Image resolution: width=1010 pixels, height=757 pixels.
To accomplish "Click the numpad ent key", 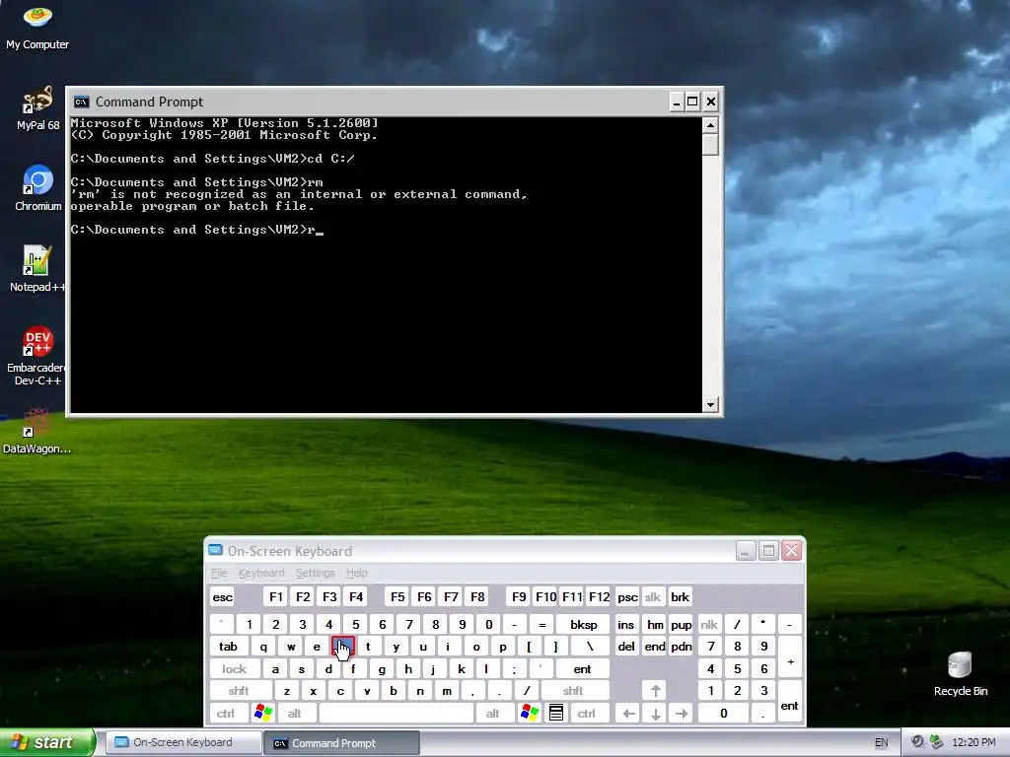I will (x=790, y=702).
